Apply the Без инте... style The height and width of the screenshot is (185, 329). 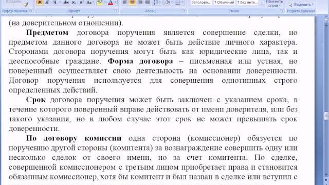point(247,3)
